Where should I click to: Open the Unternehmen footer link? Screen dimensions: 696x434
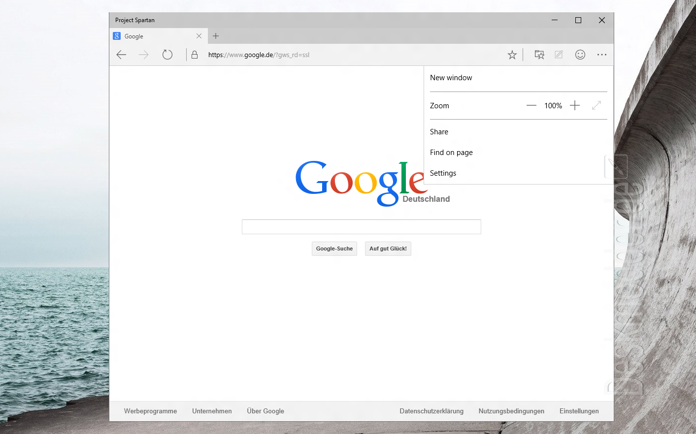[x=212, y=411]
